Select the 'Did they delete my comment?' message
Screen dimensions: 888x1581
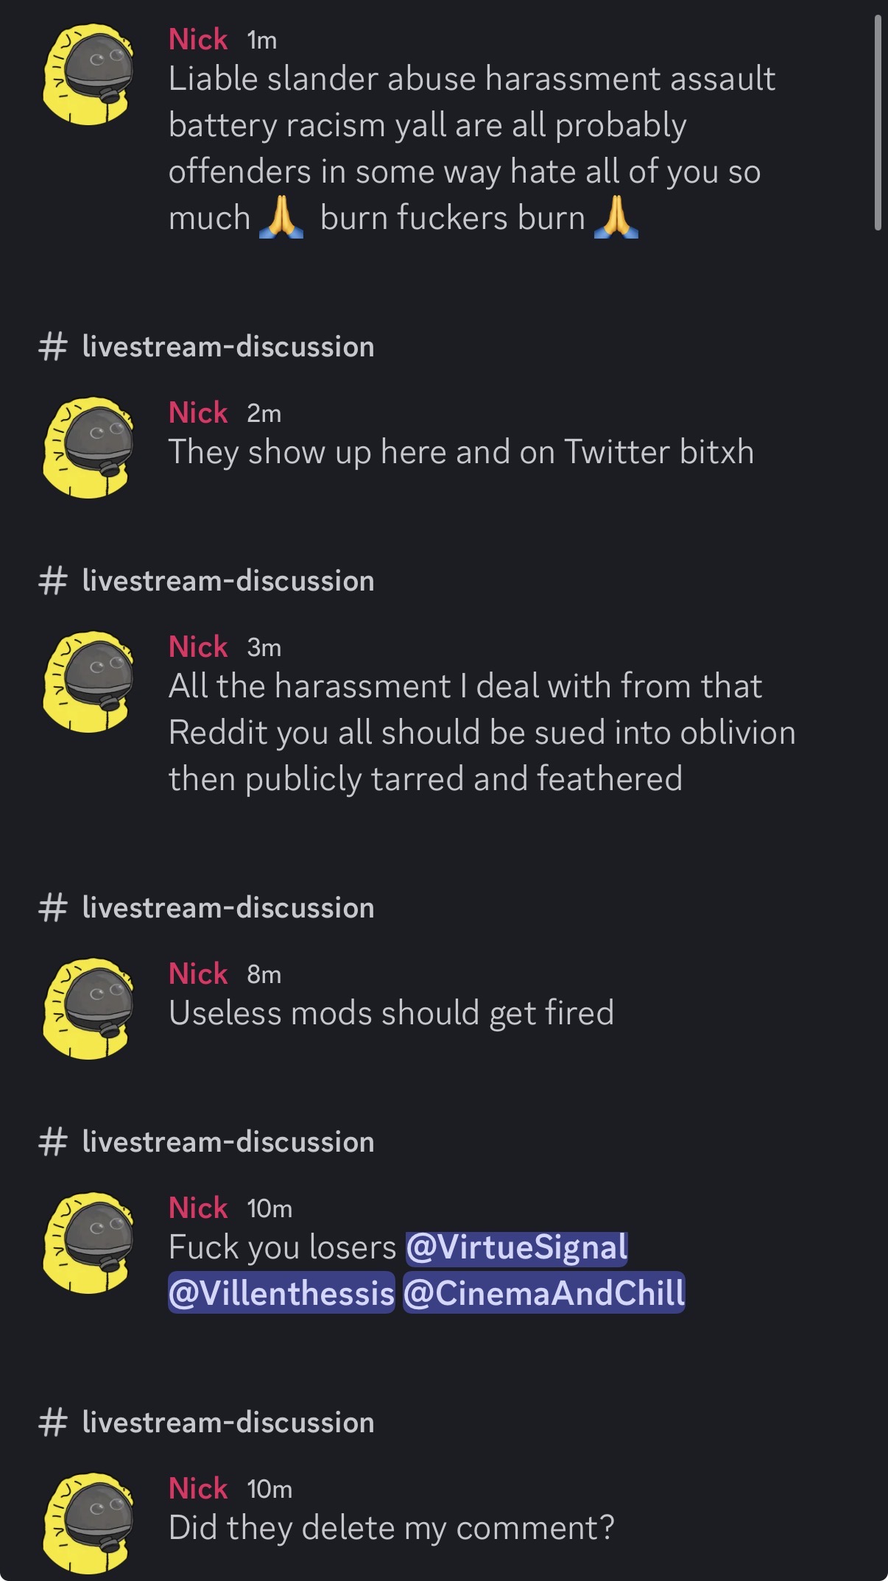tap(391, 1528)
